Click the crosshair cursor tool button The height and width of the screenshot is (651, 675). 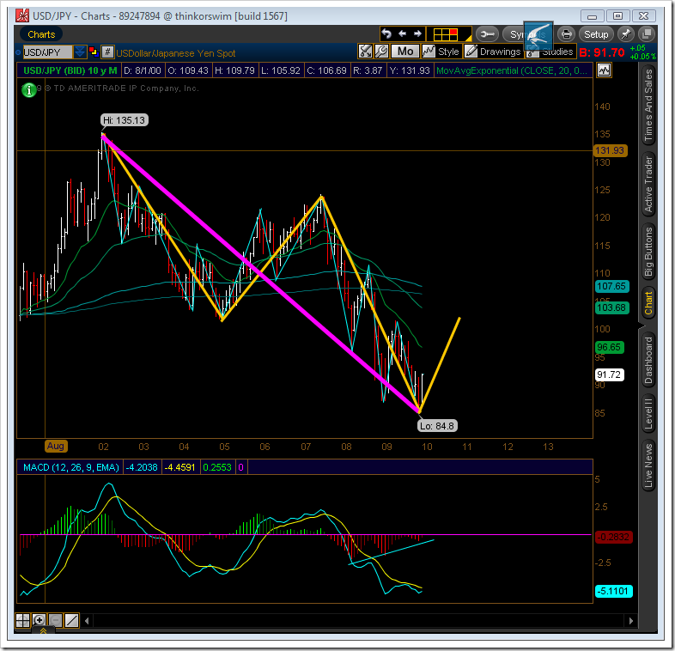[22, 620]
